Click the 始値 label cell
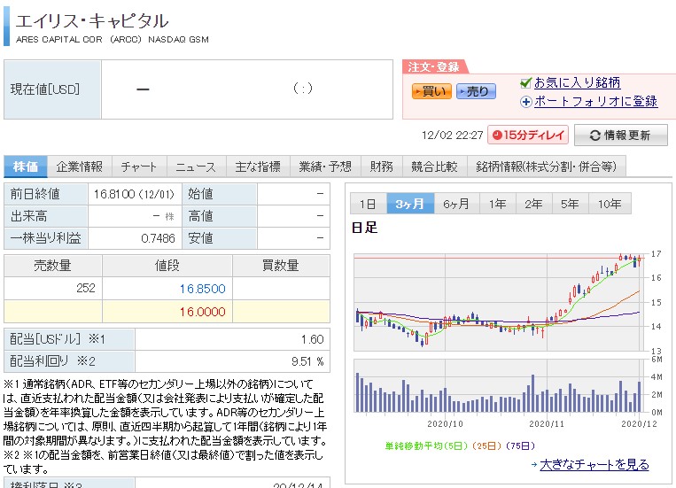This screenshot has width=676, height=488. coord(220,194)
